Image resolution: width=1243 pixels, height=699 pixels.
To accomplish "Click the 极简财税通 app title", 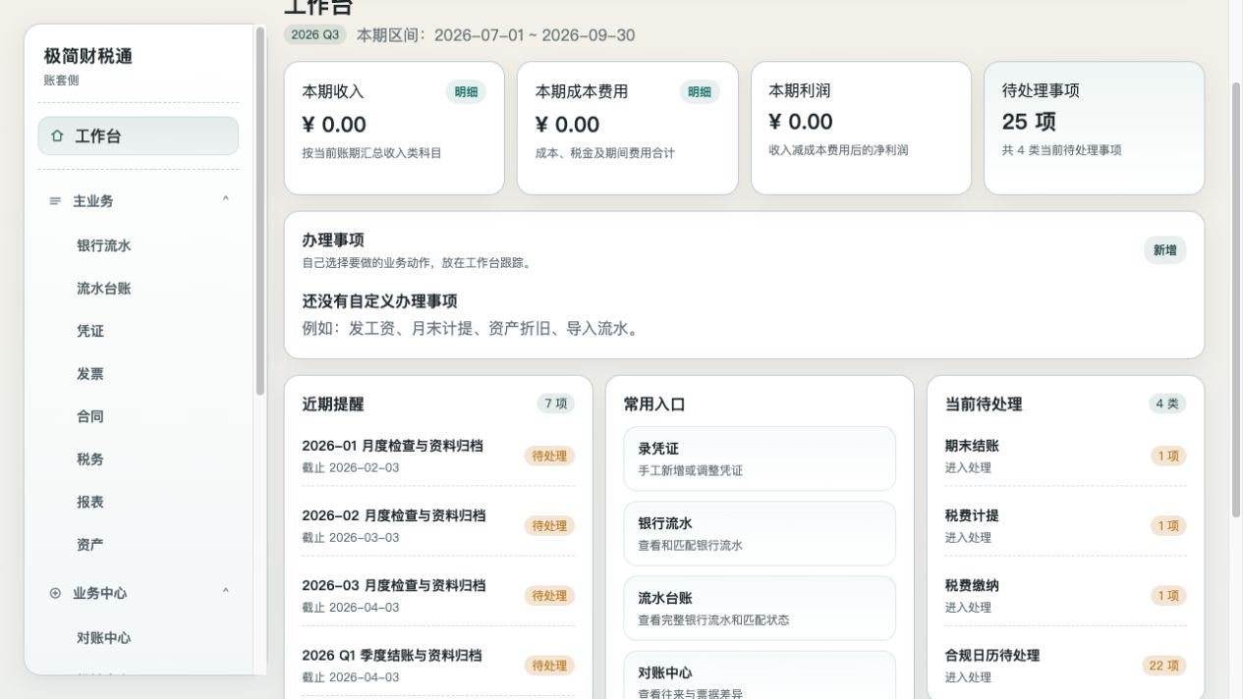I will tap(88, 56).
